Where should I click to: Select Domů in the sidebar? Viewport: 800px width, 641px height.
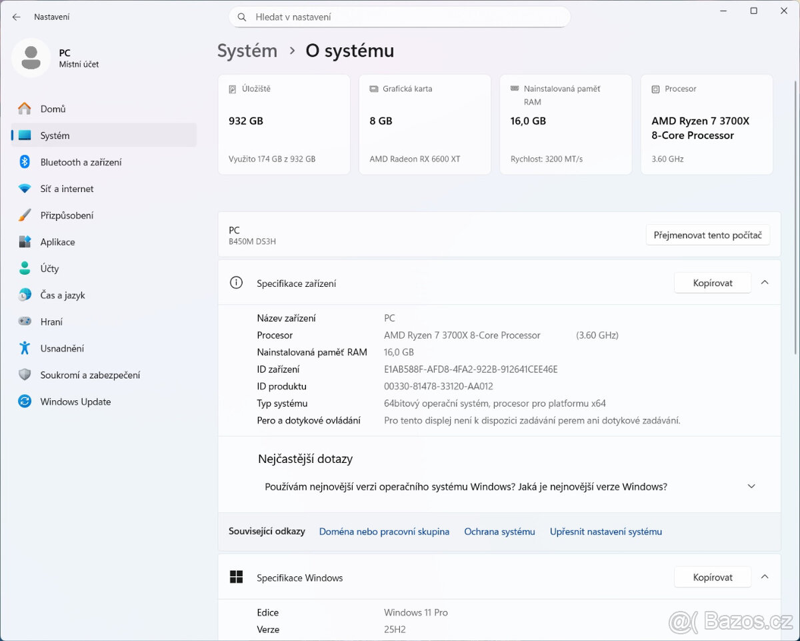[25, 108]
